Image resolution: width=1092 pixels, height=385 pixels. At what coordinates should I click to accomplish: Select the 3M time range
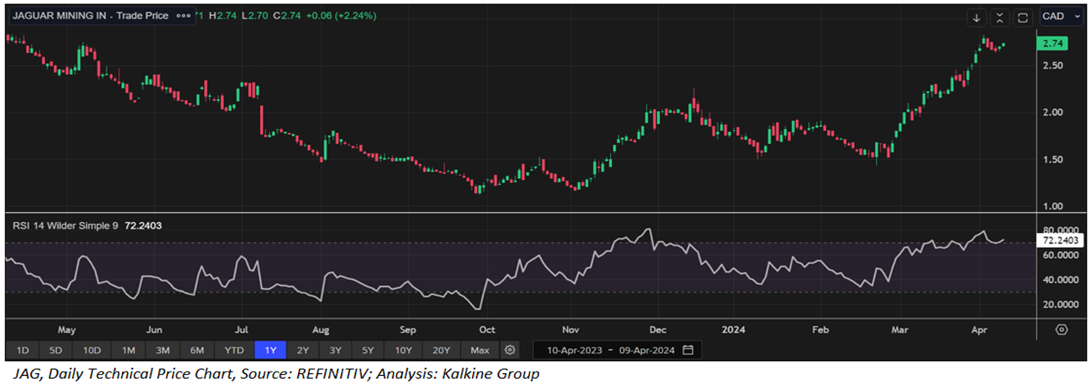pyautogui.click(x=162, y=350)
